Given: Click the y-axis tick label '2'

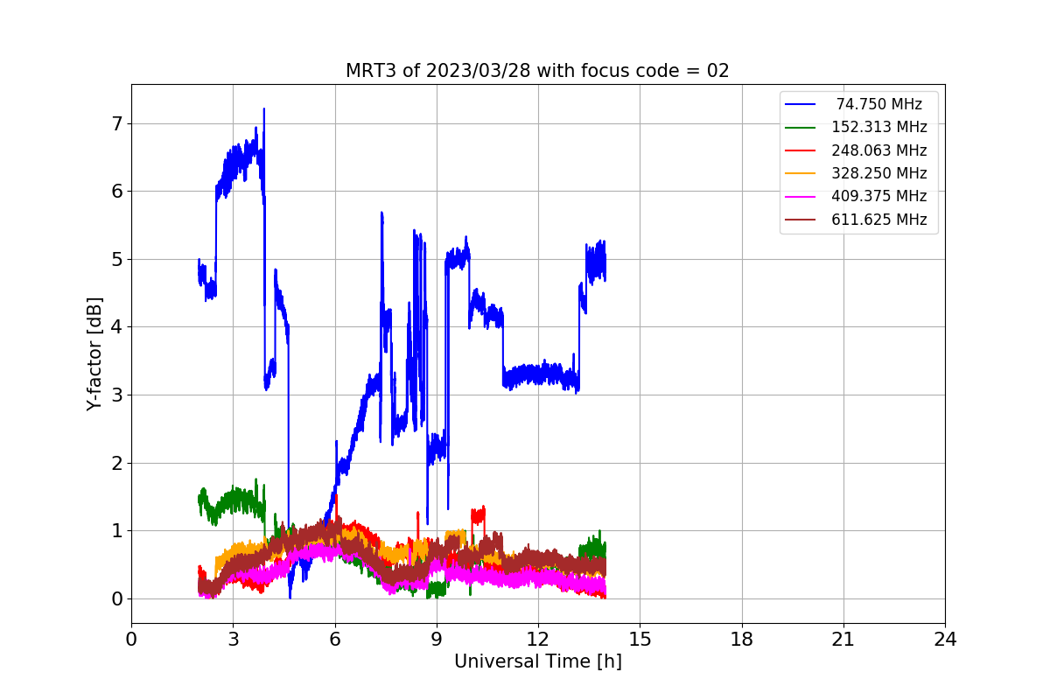Looking at the screenshot, I should 117,463.
